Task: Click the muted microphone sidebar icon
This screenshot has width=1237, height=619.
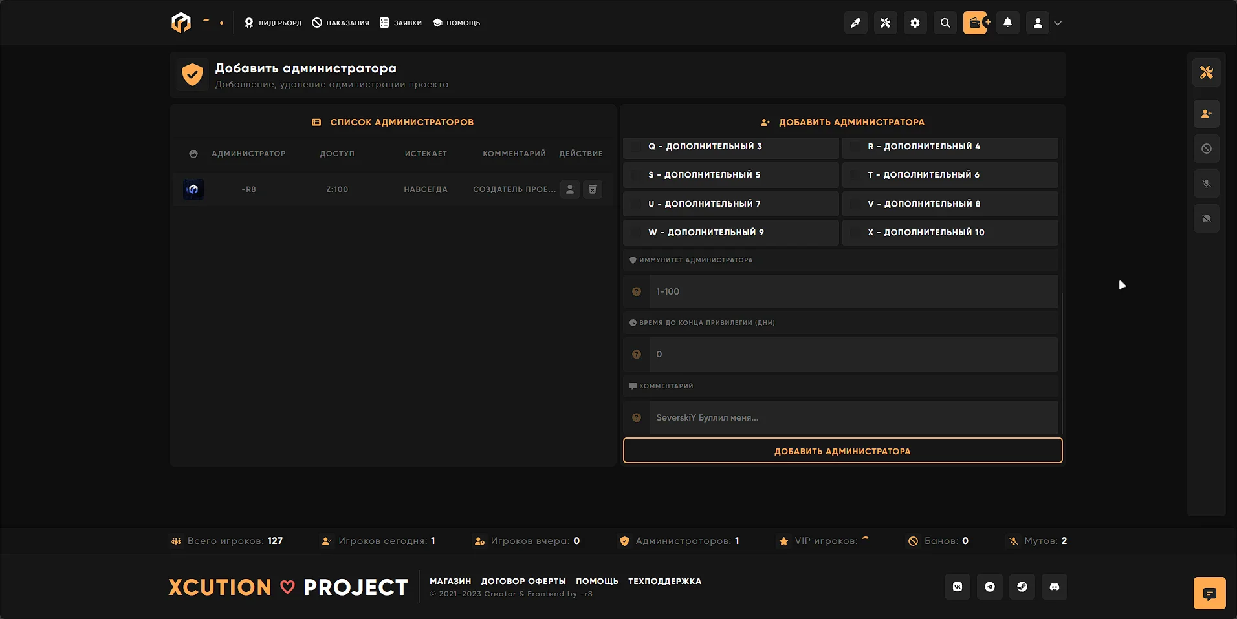Action: [x=1206, y=184]
